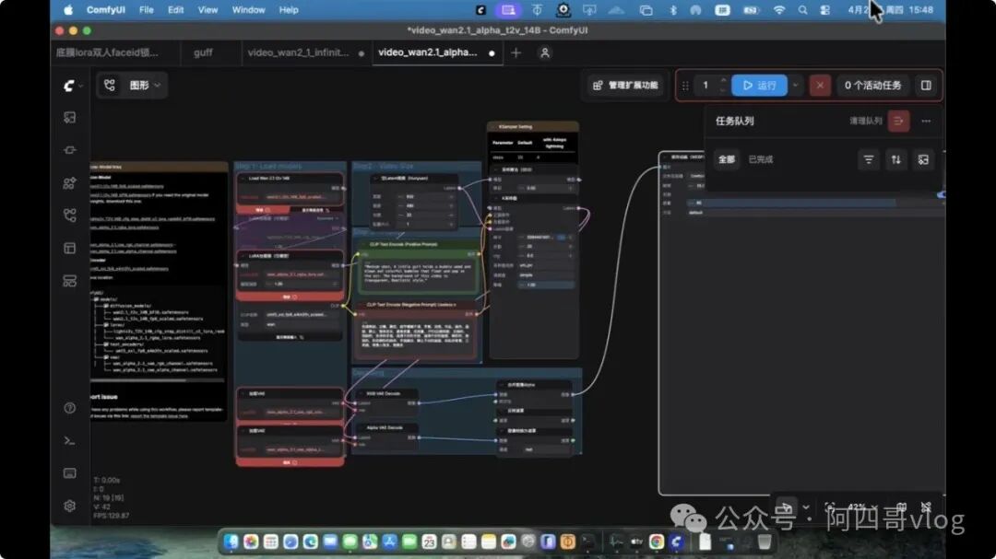Show the 已完成 queue filter tab
This screenshot has height=559, width=996.
pos(760,159)
